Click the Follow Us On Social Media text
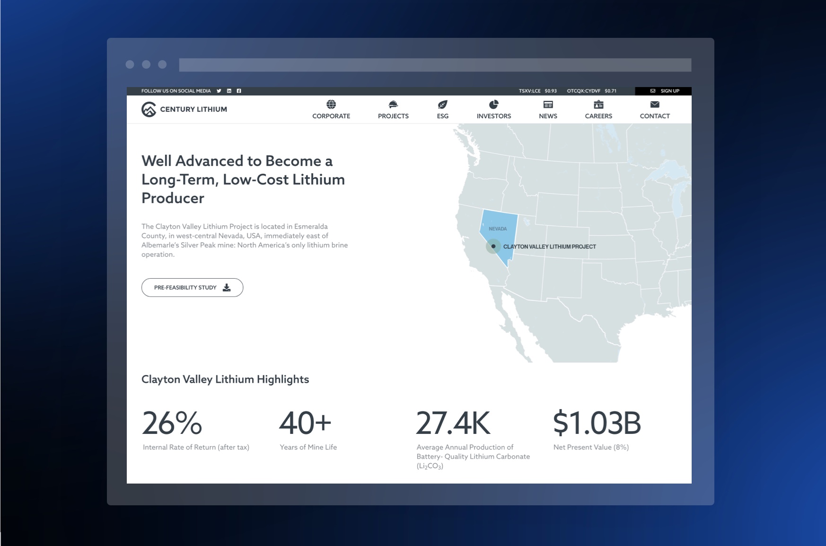This screenshot has height=546, width=826. tap(176, 91)
